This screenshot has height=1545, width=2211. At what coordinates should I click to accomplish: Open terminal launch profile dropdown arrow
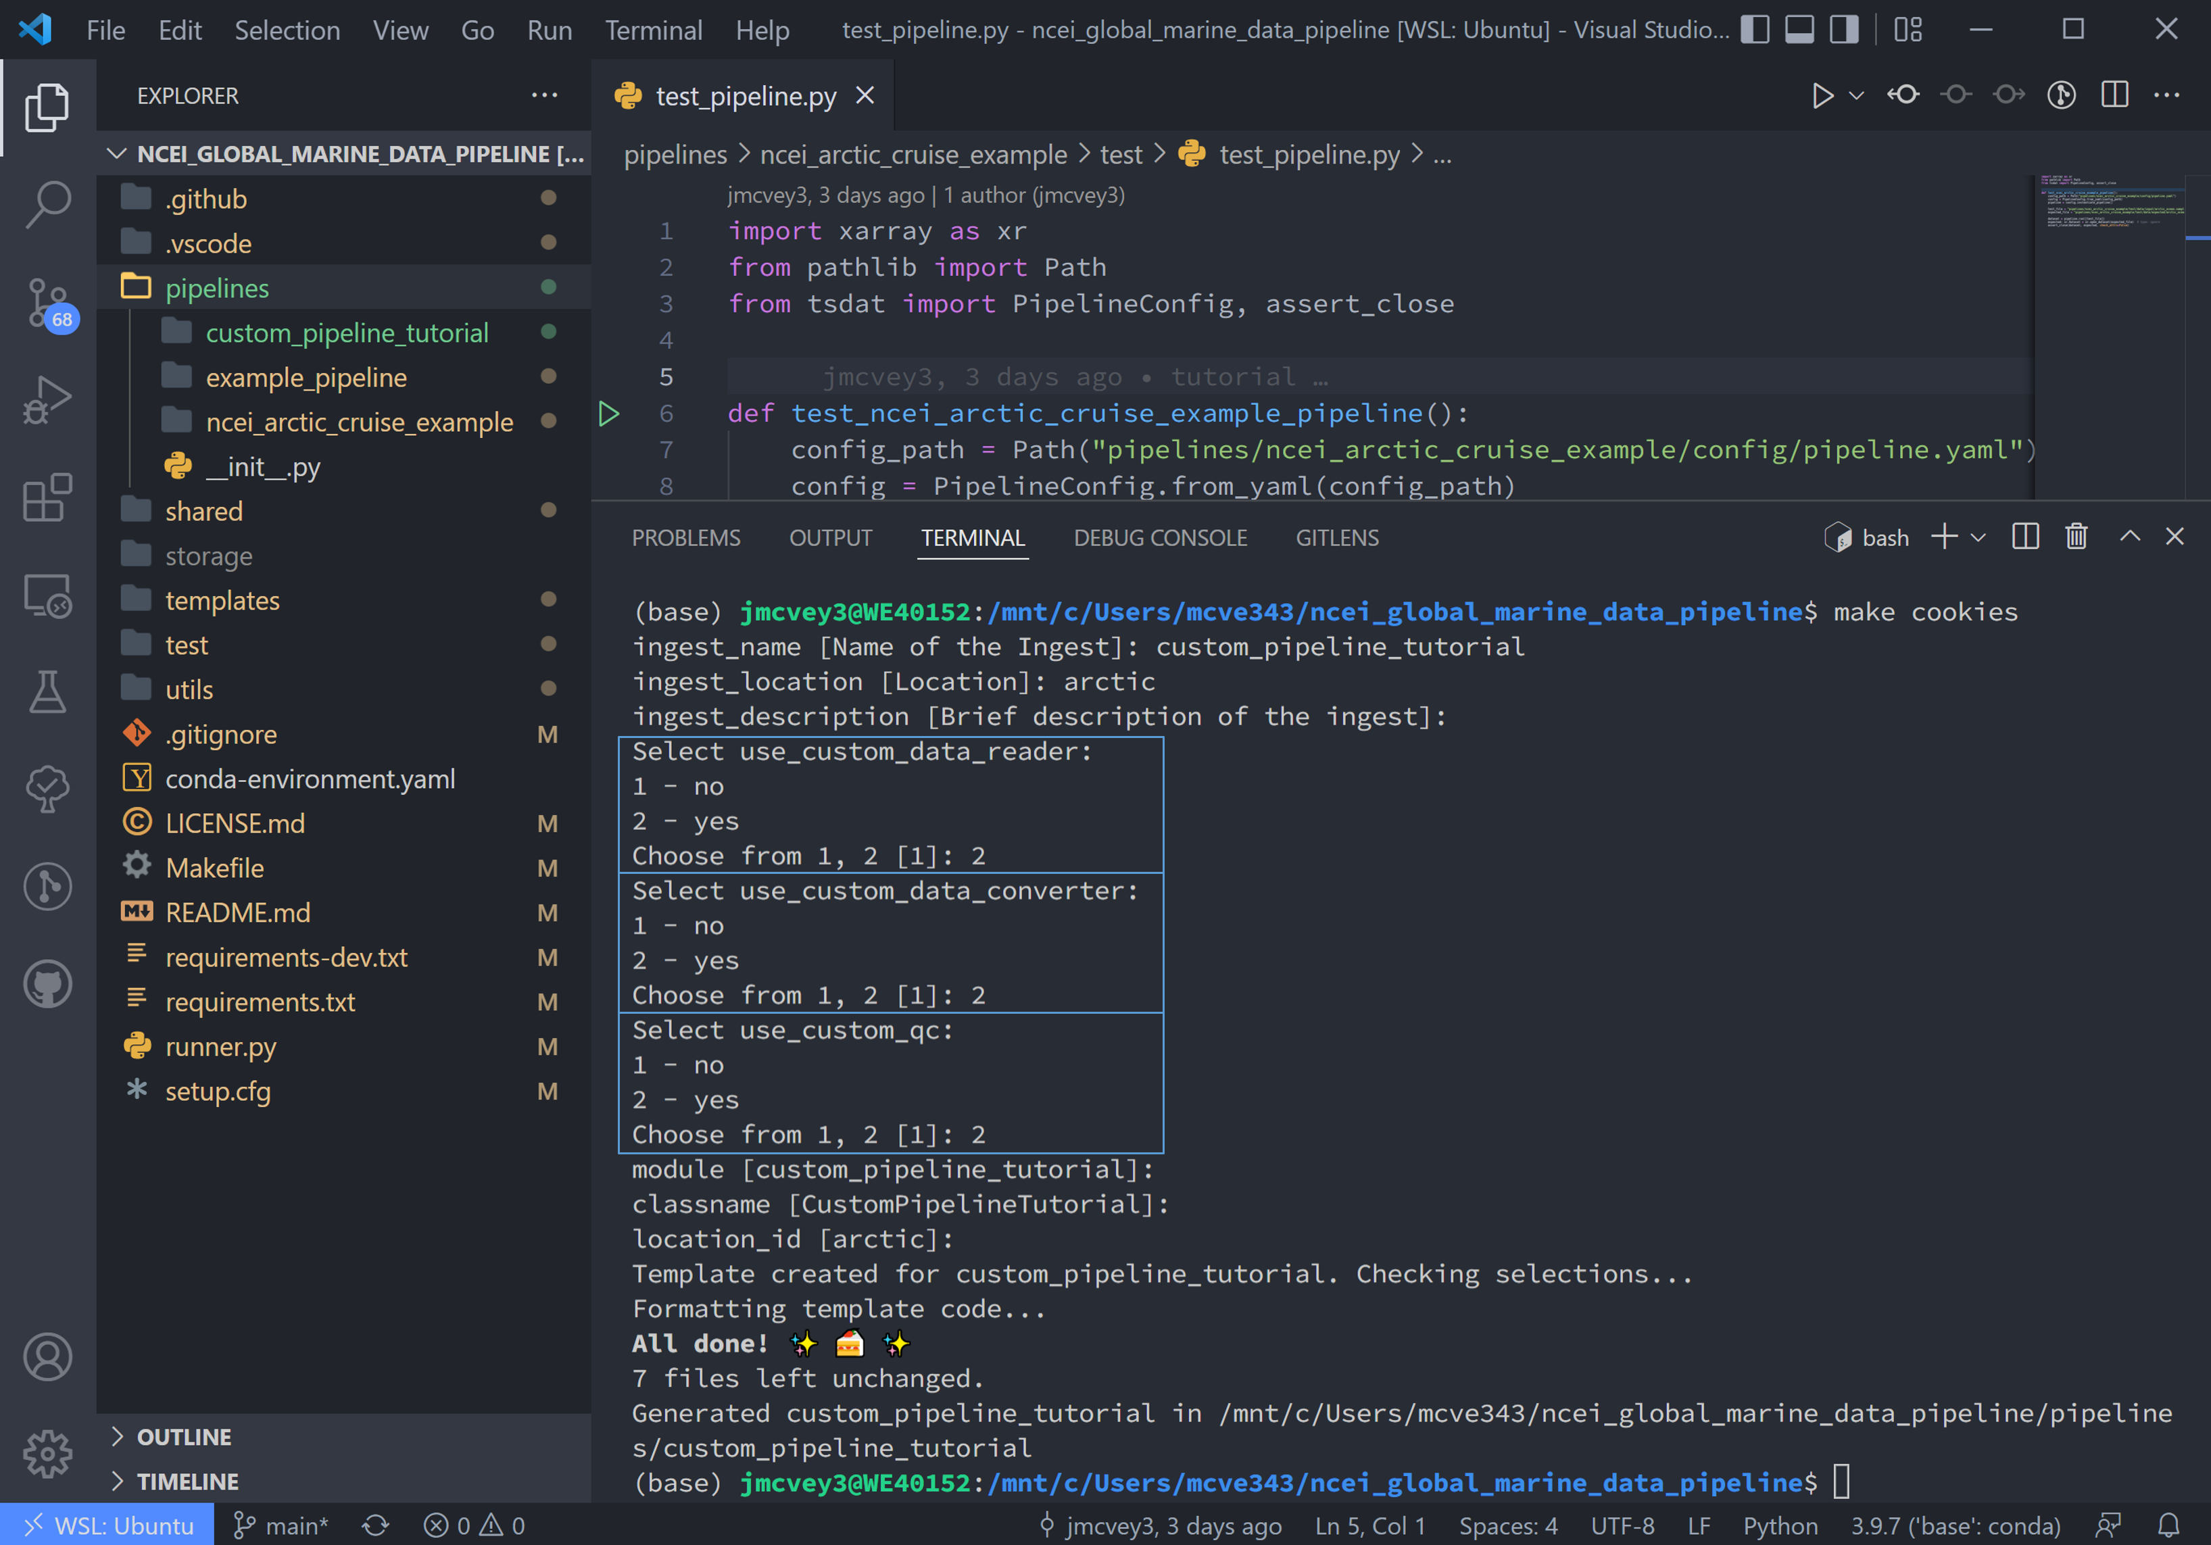tap(1978, 537)
